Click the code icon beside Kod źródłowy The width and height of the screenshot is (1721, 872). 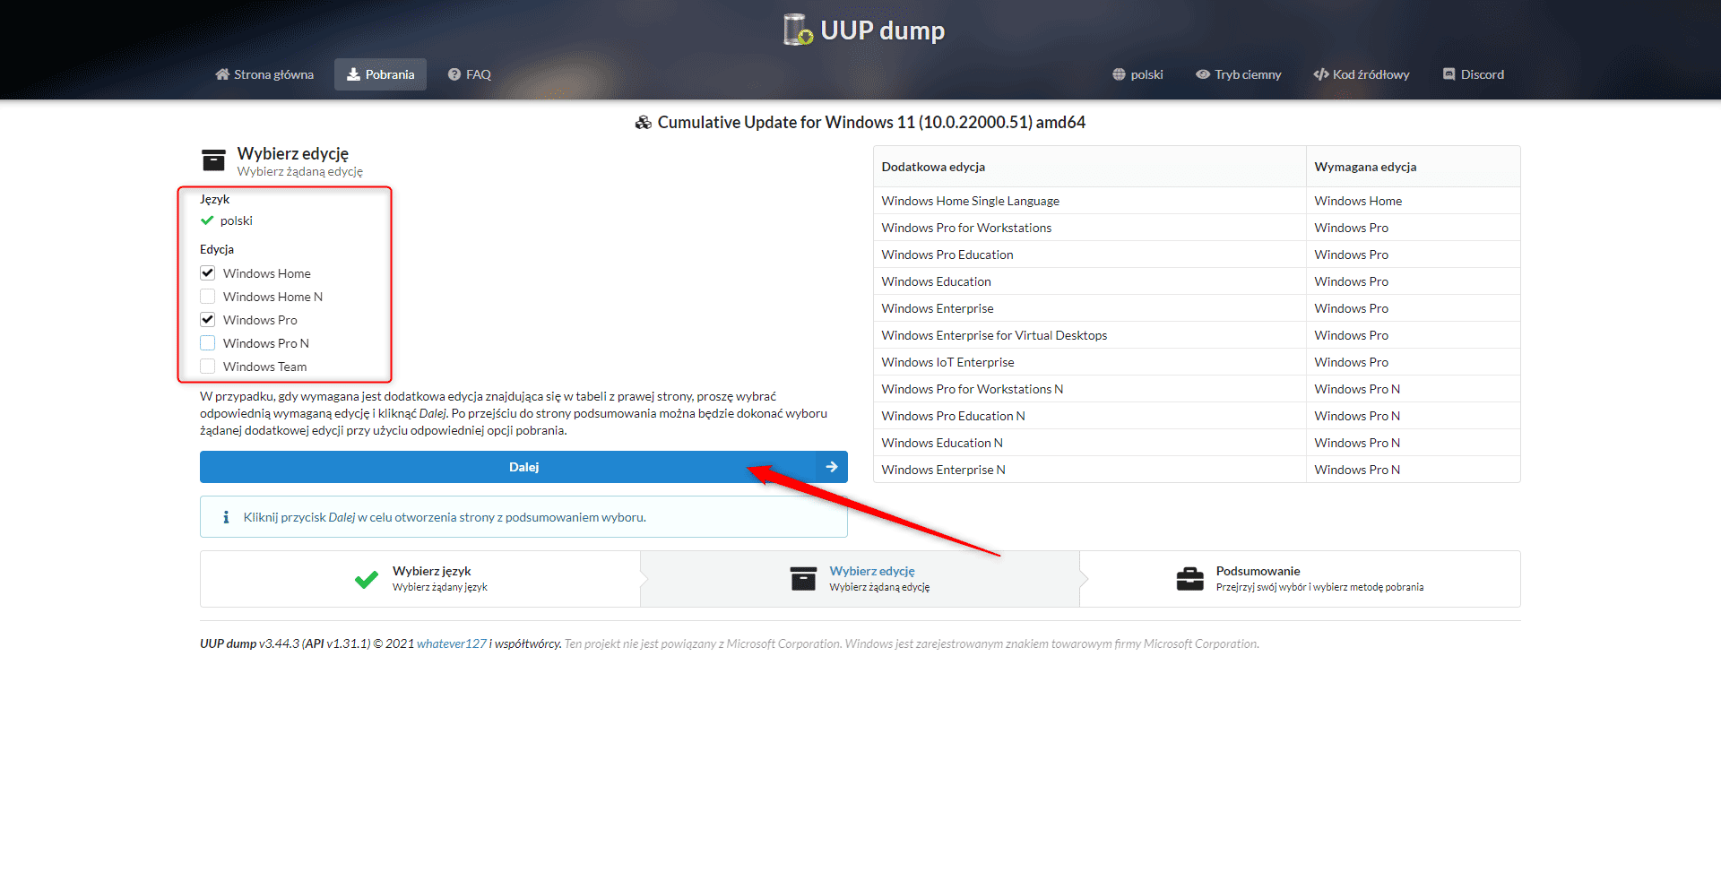(x=1321, y=74)
